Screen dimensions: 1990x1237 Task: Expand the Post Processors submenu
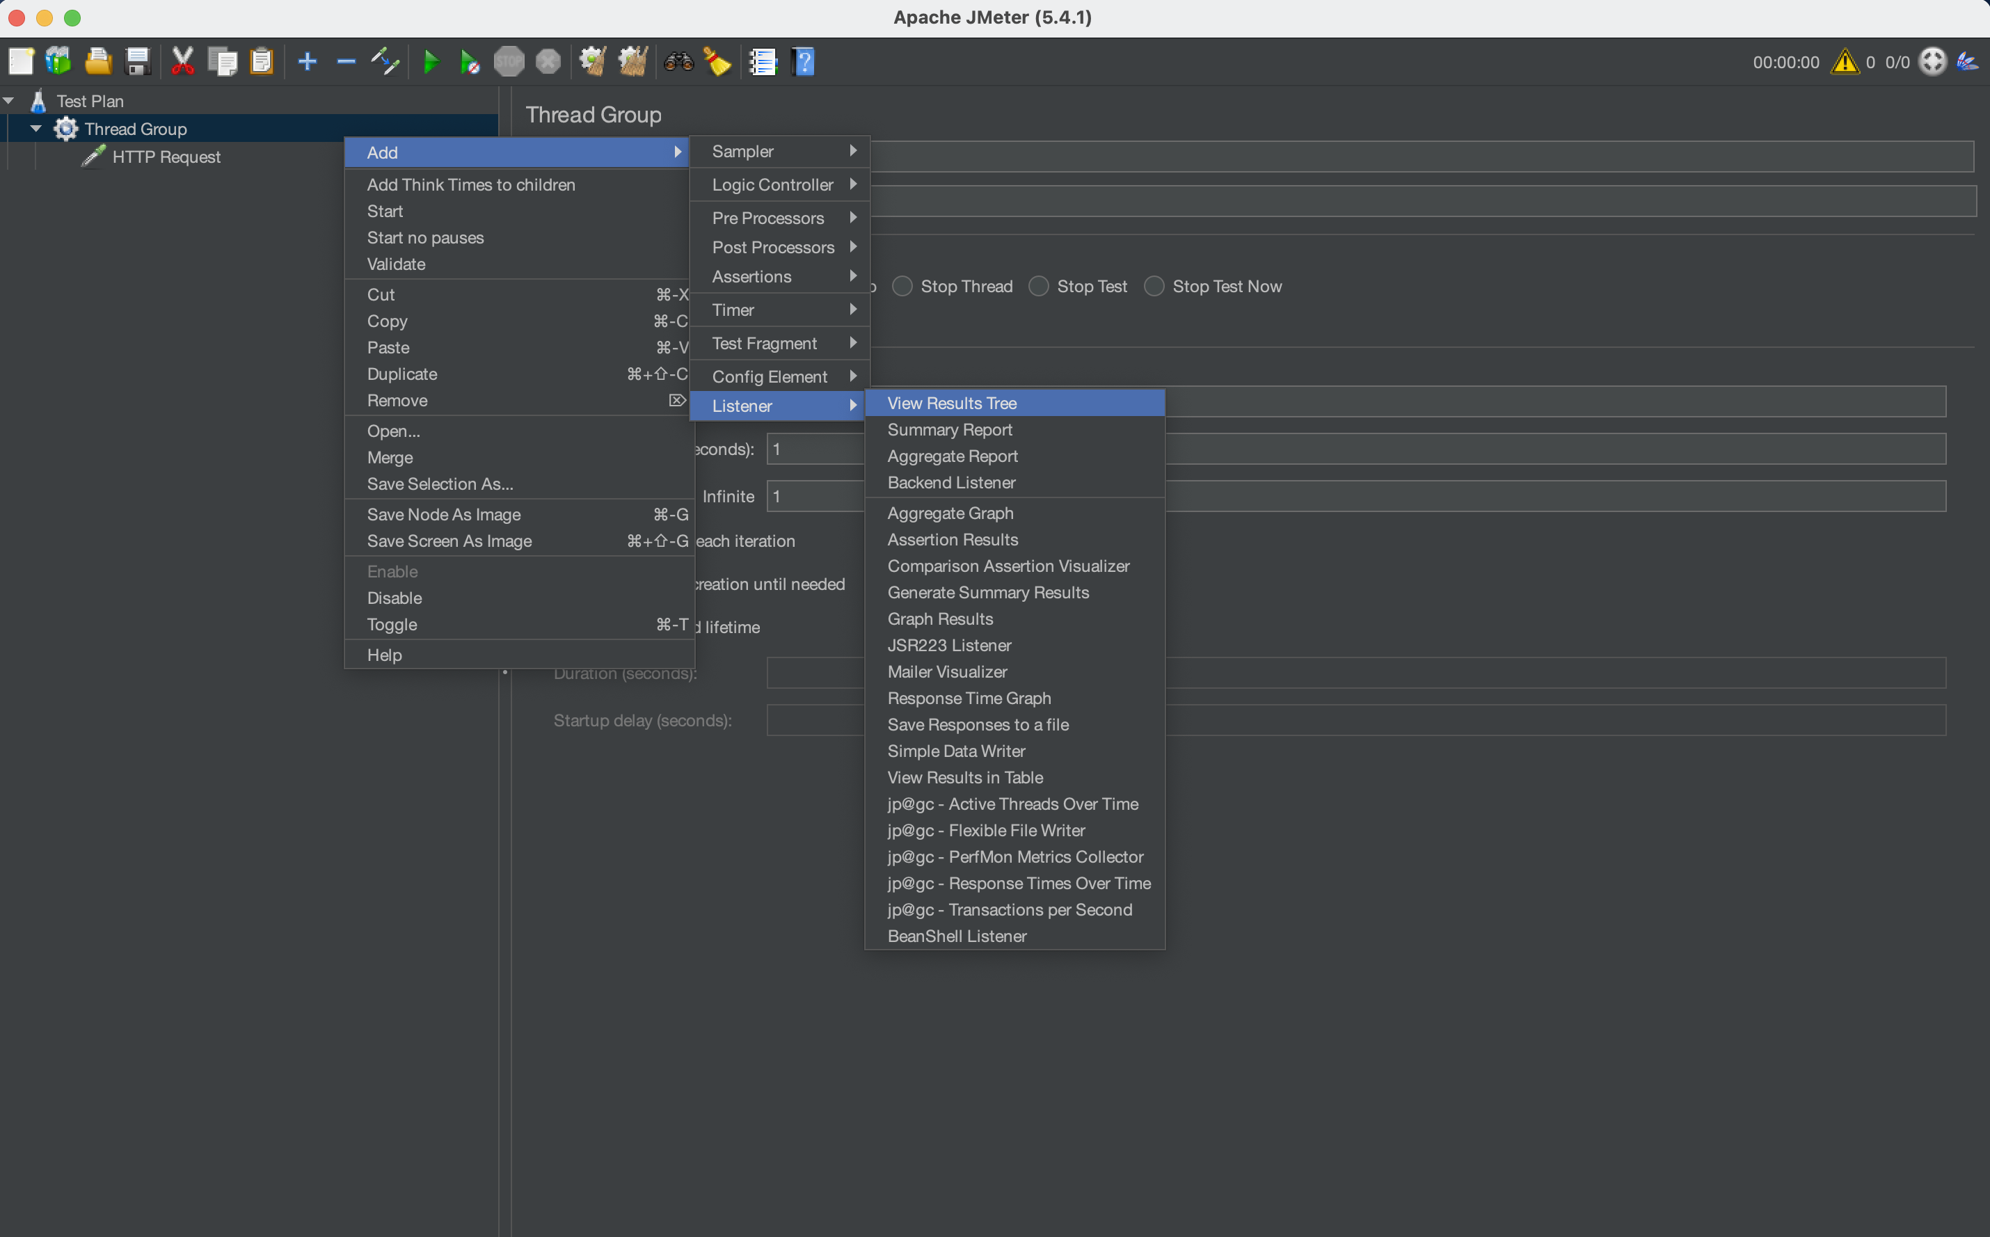pyautogui.click(x=780, y=247)
